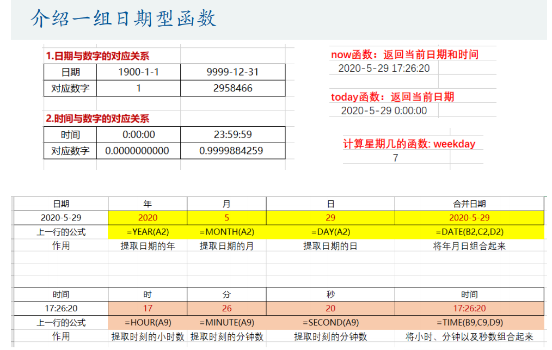Viewport: 552px width, 350px height.
Task: Click the now函数 heading text
Action: (x=404, y=54)
